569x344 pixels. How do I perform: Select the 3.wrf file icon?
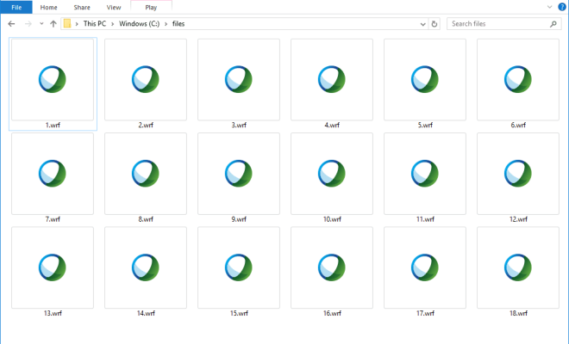click(x=239, y=80)
